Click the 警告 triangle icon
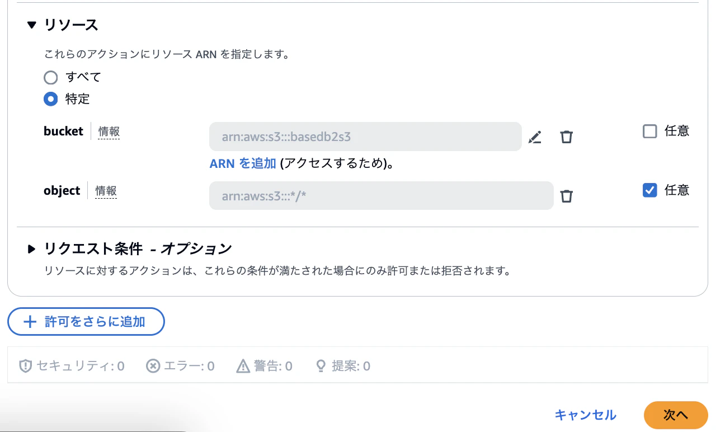This screenshot has height=432, width=725. (x=243, y=366)
